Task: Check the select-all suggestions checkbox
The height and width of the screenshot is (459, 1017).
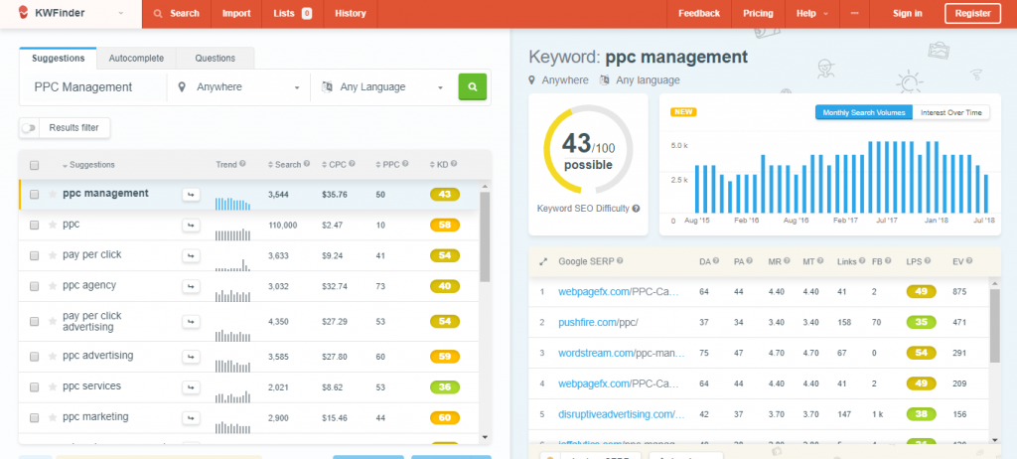Action: point(35,165)
